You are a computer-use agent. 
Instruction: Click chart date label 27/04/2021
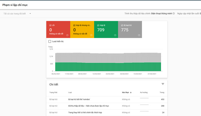coord(152,74)
